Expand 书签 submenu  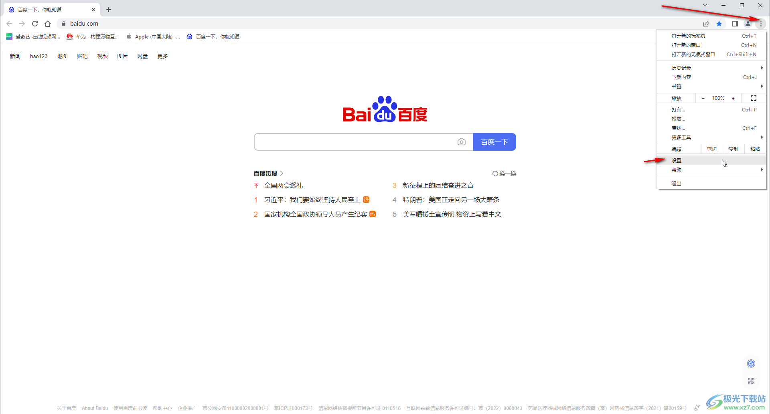[x=711, y=87]
